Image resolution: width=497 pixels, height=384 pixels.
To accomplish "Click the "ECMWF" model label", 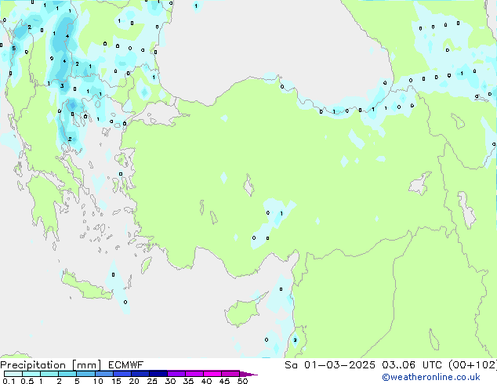I will click(x=126, y=365).
